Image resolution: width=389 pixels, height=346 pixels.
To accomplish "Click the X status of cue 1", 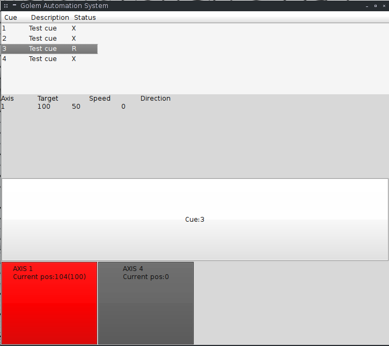I will click(x=74, y=28).
